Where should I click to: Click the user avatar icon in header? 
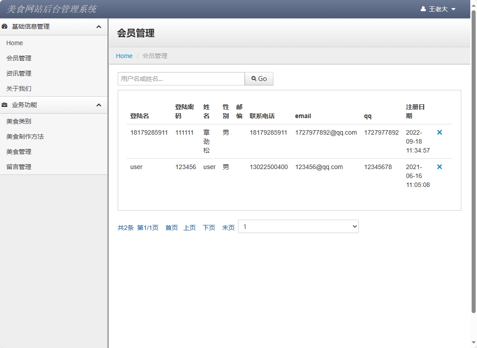point(423,9)
